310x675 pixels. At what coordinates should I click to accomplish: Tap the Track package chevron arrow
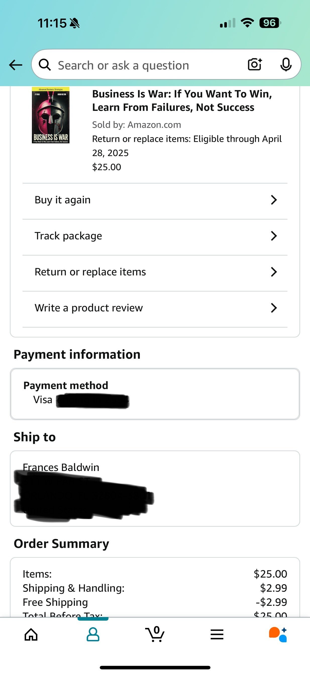274,236
